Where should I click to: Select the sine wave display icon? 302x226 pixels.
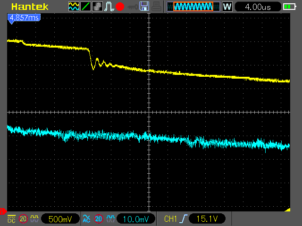tap(74, 6)
